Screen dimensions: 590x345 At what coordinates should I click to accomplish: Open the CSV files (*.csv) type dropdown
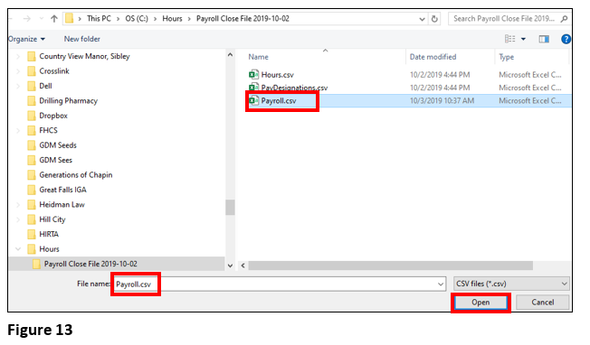tap(511, 284)
